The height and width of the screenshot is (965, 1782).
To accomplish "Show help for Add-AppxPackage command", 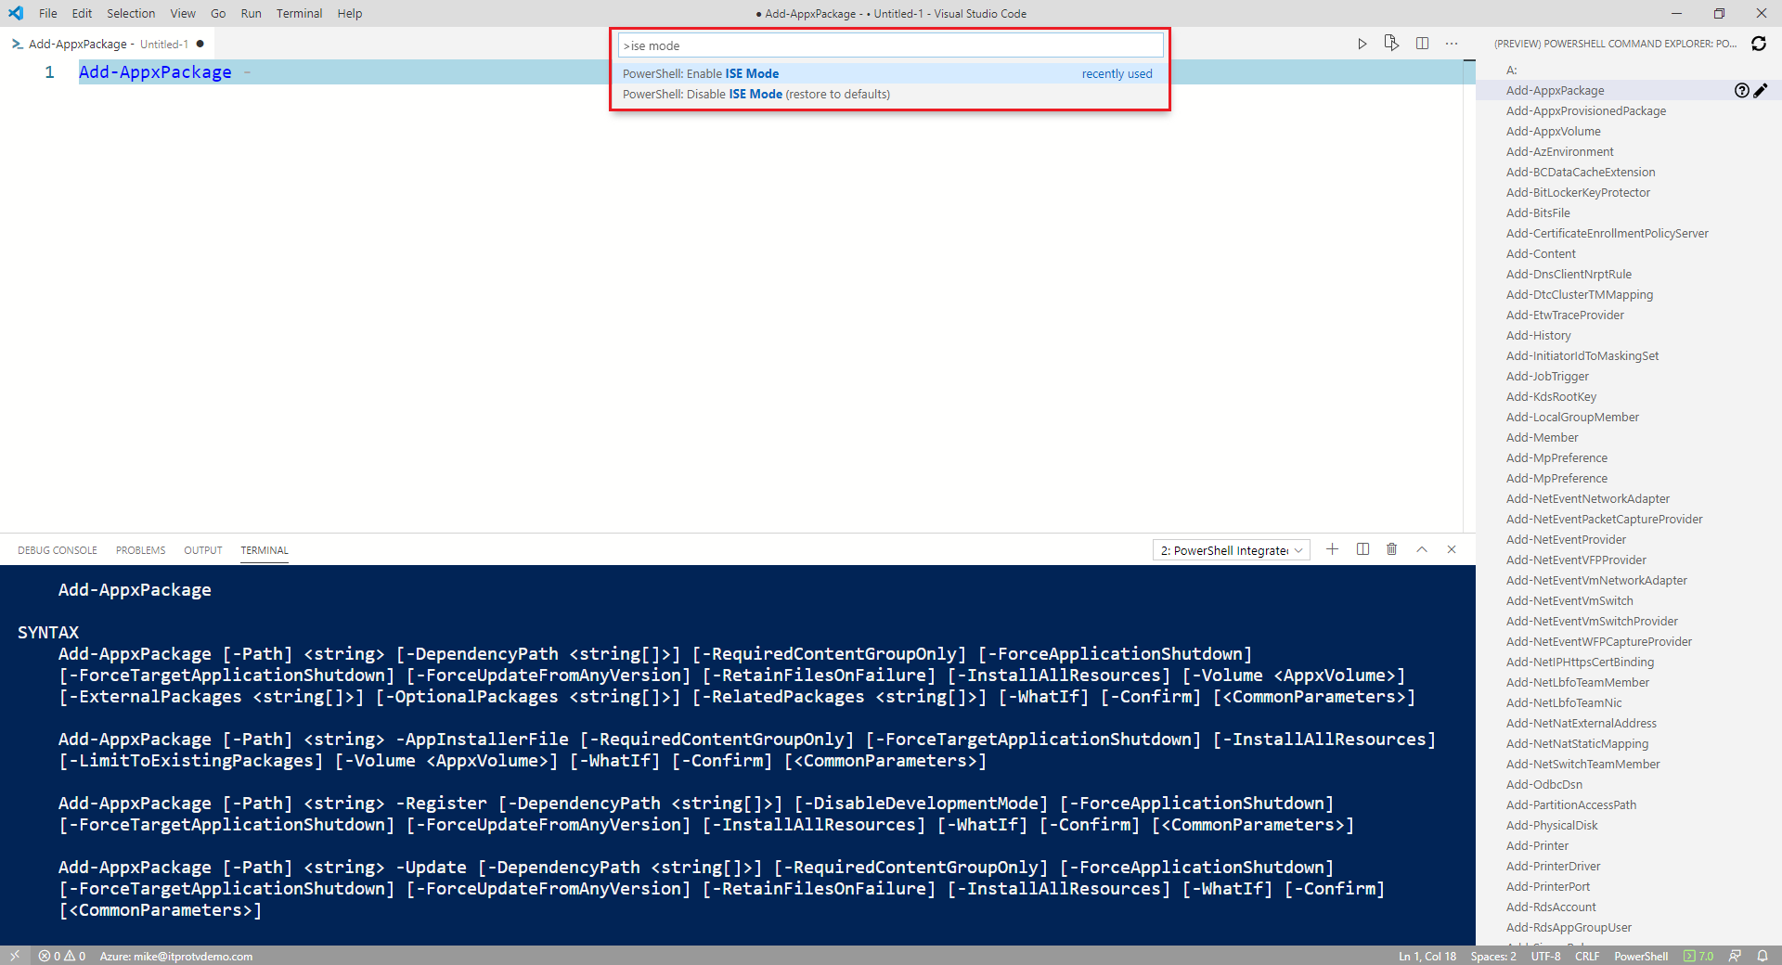I will coord(1742,90).
